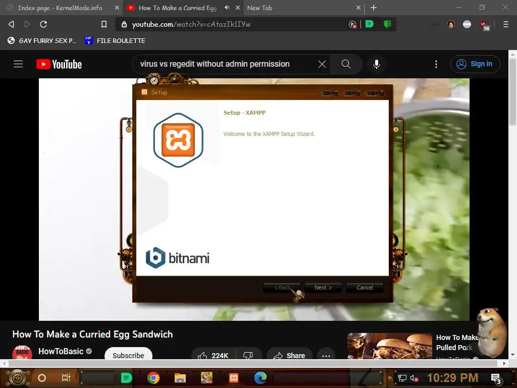Open the uBlock extension icon showing 58

pyautogui.click(x=484, y=25)
